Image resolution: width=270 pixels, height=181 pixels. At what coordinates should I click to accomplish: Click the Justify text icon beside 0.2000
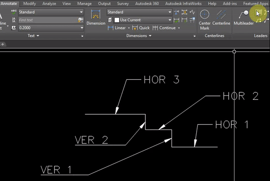[x=14, y=28]
